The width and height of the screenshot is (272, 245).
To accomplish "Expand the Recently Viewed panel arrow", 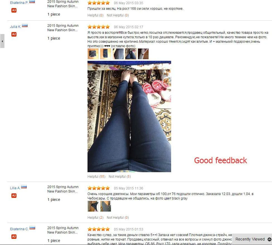I will tap(269, 239).
